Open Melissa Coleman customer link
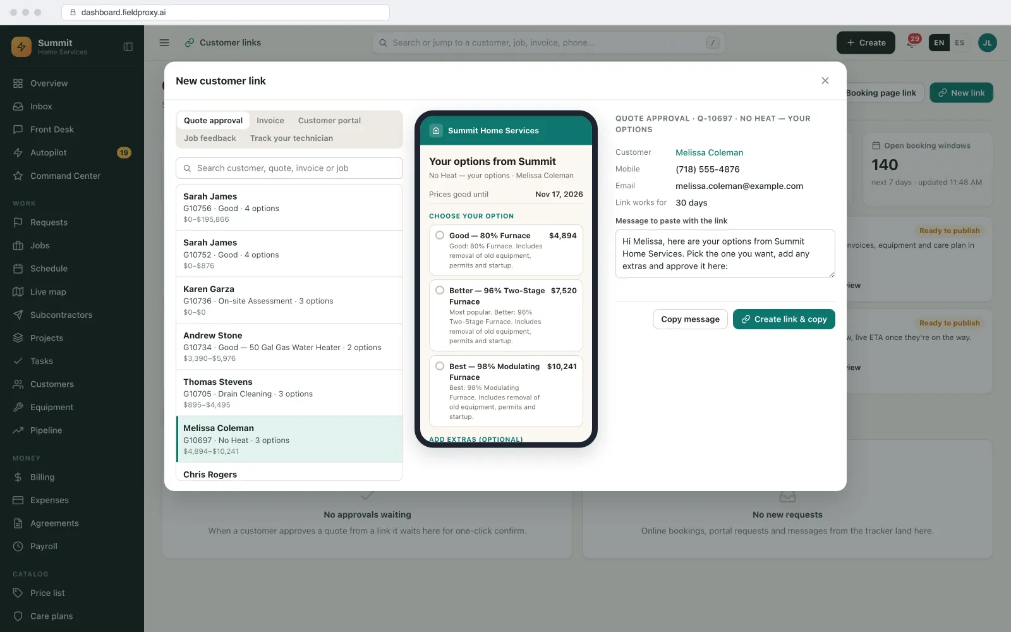Viewport: 1011px width, 632px height. 709,152
